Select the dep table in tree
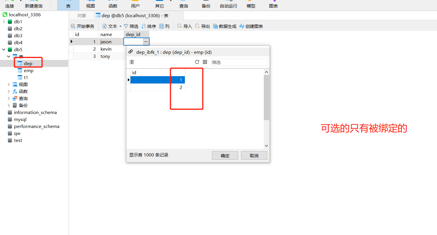Screen dimensions: 437x235 click(x=28, y=63)
